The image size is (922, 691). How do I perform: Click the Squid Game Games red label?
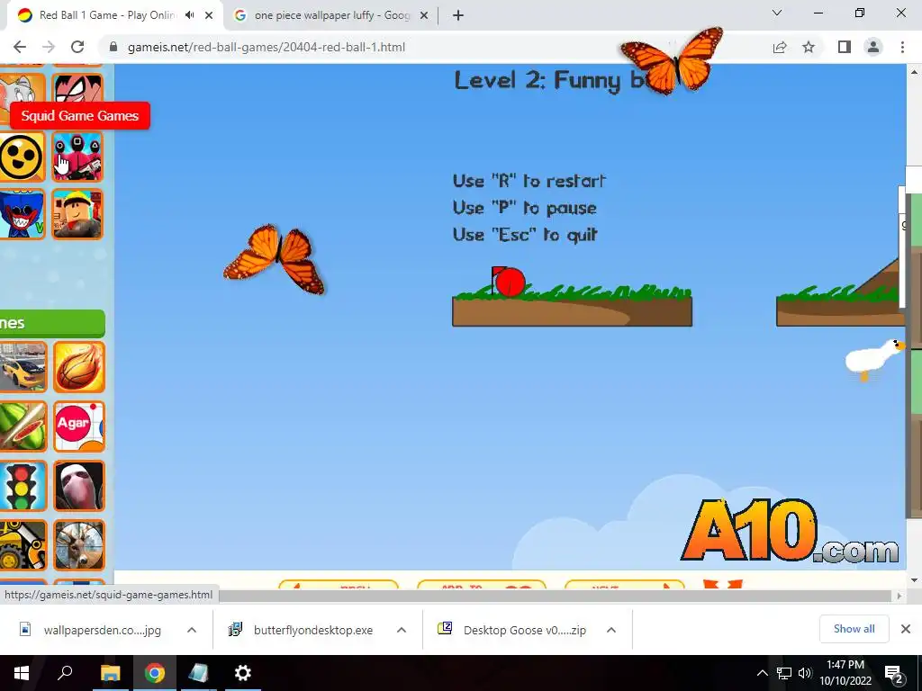point(80,116)
